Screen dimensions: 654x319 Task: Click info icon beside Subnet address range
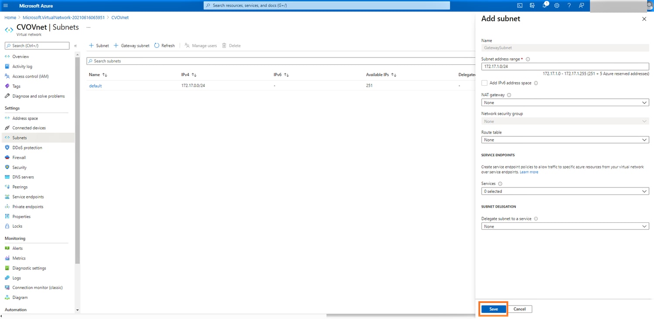[528, 59]
